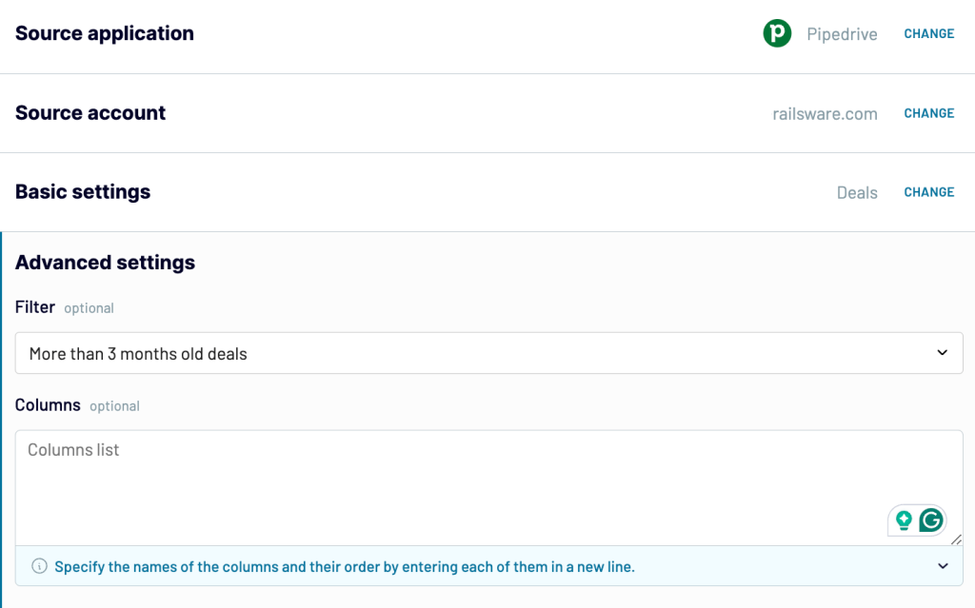Open the Source account section heading

(90, 112)
